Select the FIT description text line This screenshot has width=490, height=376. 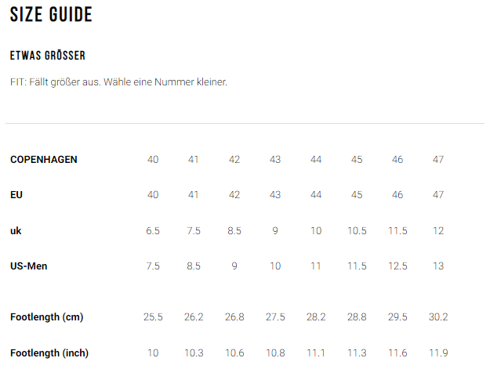118,82
